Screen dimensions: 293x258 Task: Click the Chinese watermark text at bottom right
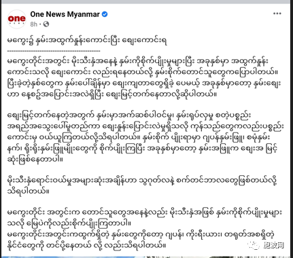[273, 245]
